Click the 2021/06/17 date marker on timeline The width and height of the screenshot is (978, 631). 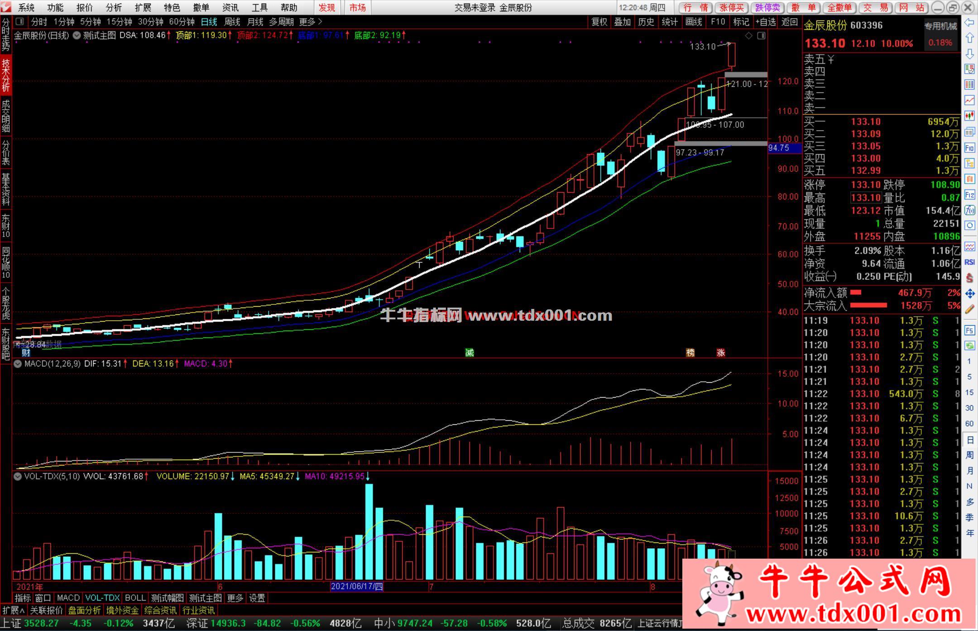357,587
